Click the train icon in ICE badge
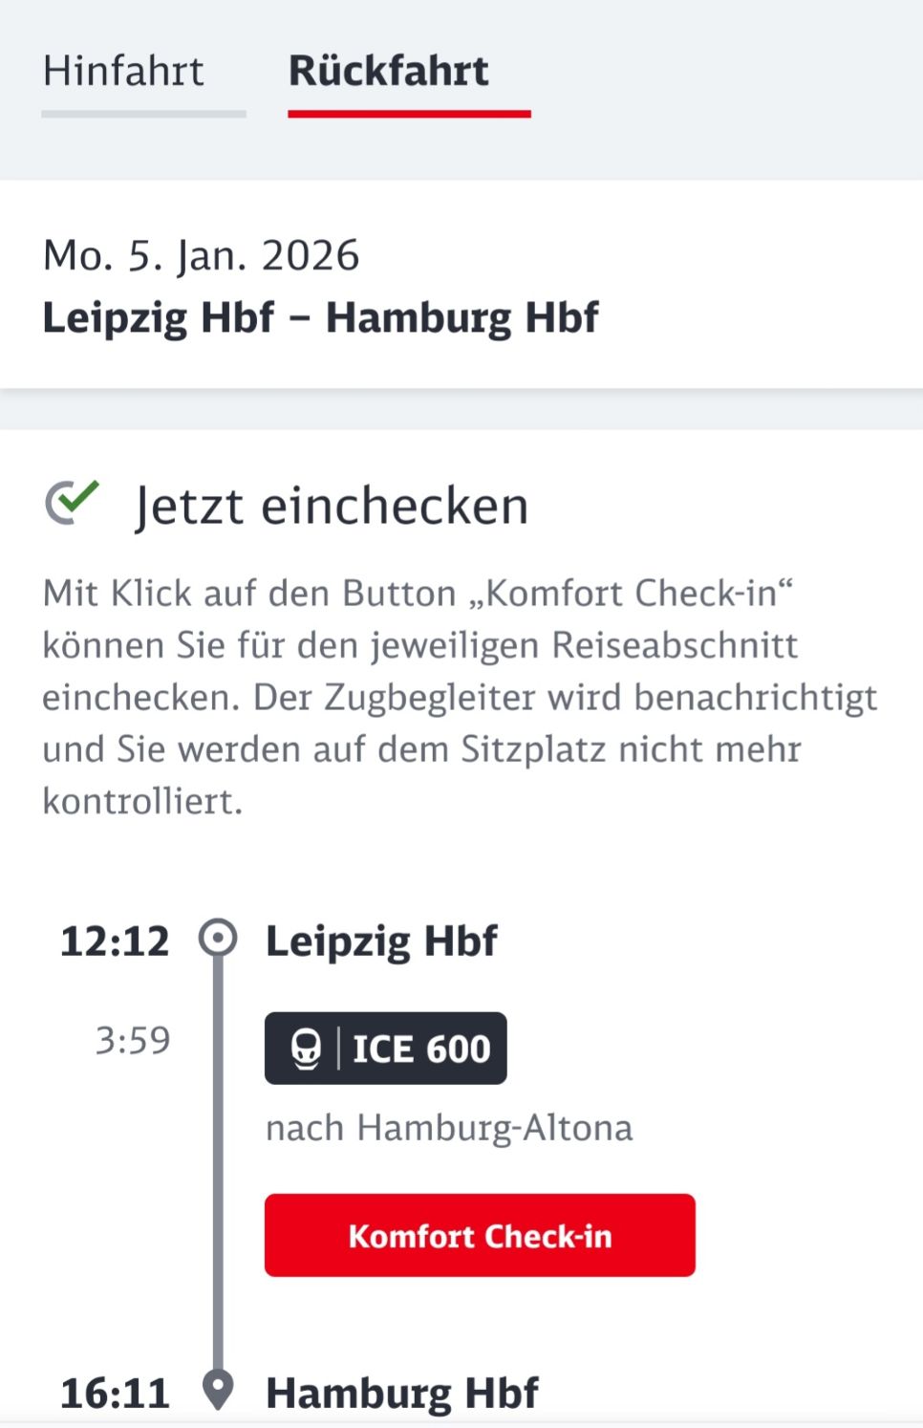The image size is (923, 1428). (x=306, y=1049)
